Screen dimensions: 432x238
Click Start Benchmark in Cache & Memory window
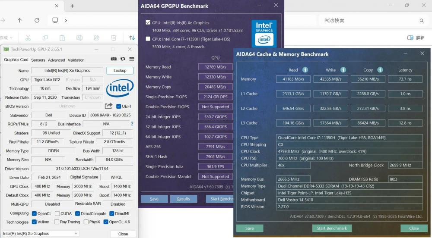click(x=332, y=228)
